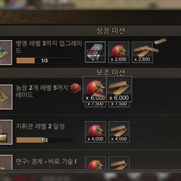This screenshot has width=181, height=181.
Task: Open the farm building mission thumbnail
Action: (x=6, y=97)
